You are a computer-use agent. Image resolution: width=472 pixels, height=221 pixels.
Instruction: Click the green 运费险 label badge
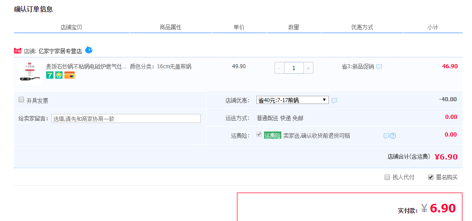(272, 136)
